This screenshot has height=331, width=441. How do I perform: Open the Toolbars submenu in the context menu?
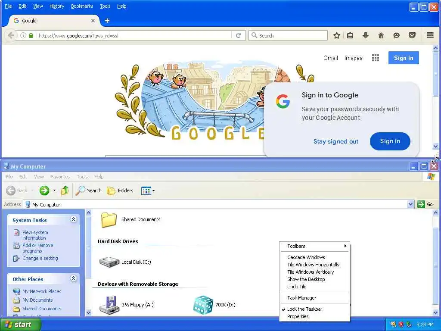click(x=314, y=246)
